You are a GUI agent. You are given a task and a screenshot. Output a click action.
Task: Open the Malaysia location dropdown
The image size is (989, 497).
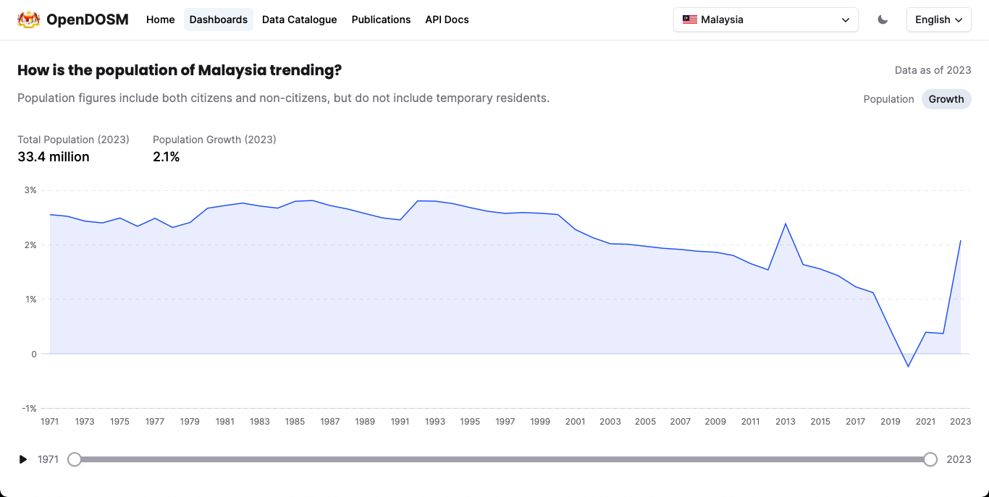766,20
